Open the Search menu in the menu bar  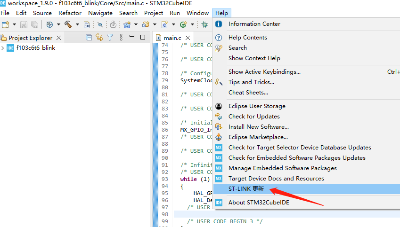[x=128, y=13]
